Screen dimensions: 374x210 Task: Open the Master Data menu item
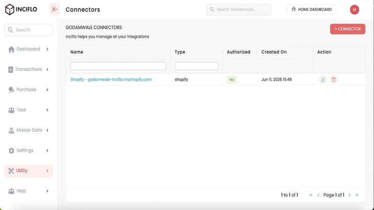pos(29,130)
